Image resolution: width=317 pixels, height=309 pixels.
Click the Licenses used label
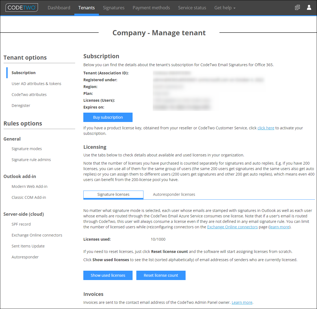coord(97,239)
